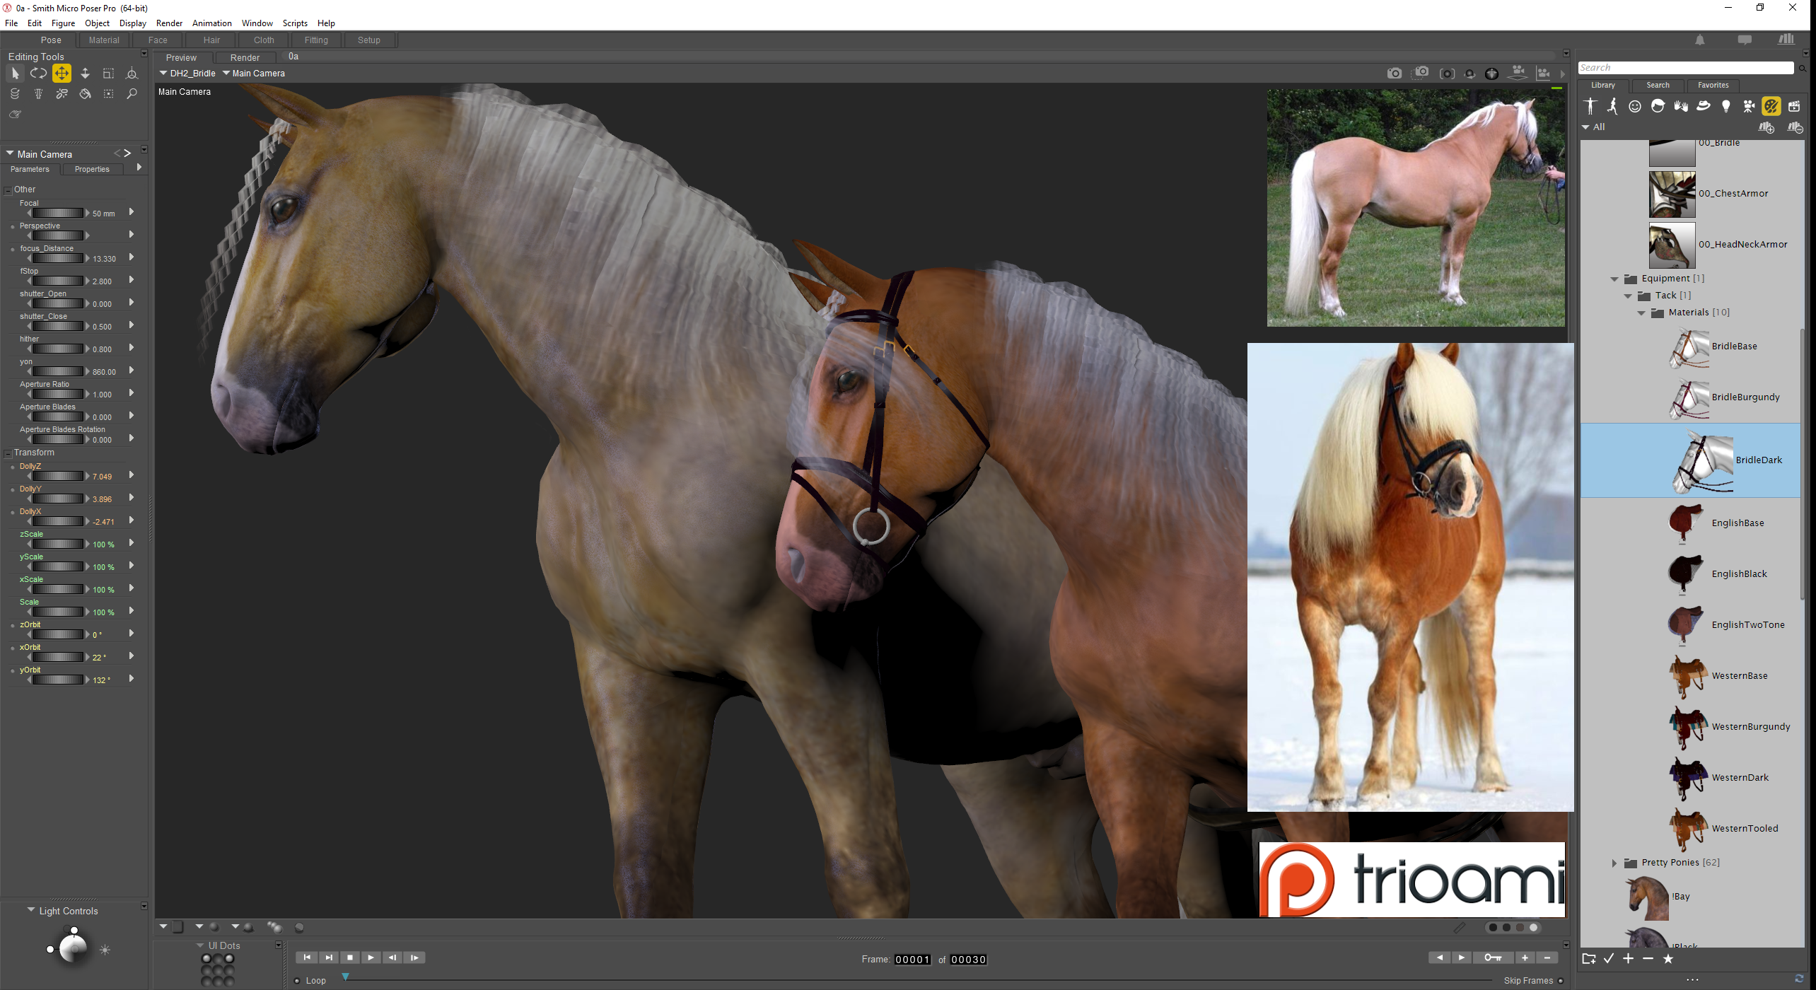1816x990 pixels.
Task: Open the Render menu
Action: click(169, 23)
